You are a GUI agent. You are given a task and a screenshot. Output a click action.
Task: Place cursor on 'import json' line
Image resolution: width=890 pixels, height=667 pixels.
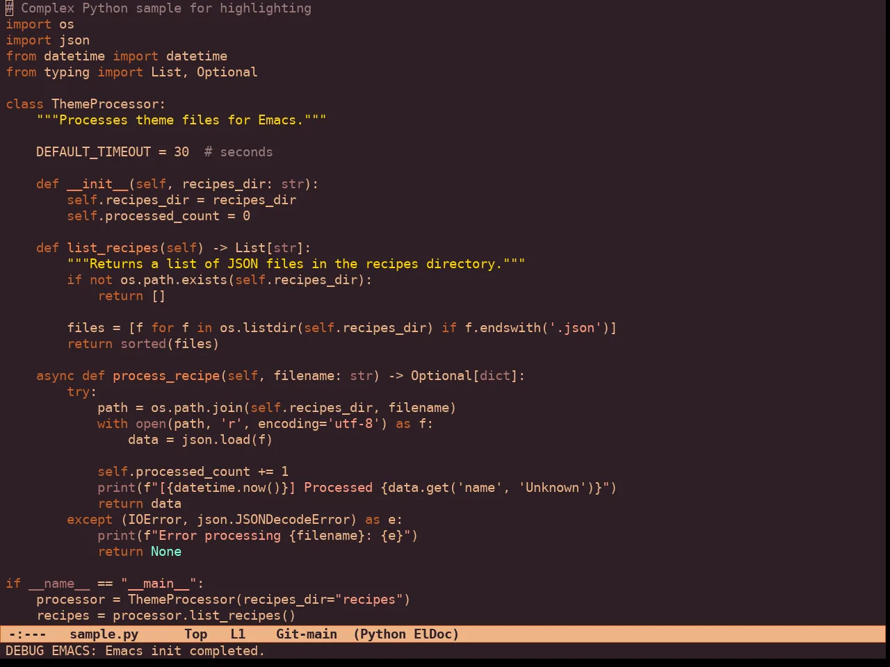47,40
